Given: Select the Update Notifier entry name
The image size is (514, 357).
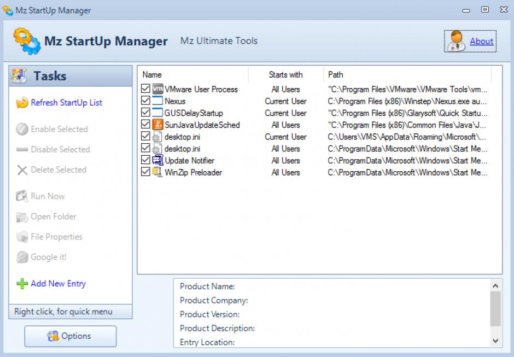Looking at the screenshot, I should (190, 161).
